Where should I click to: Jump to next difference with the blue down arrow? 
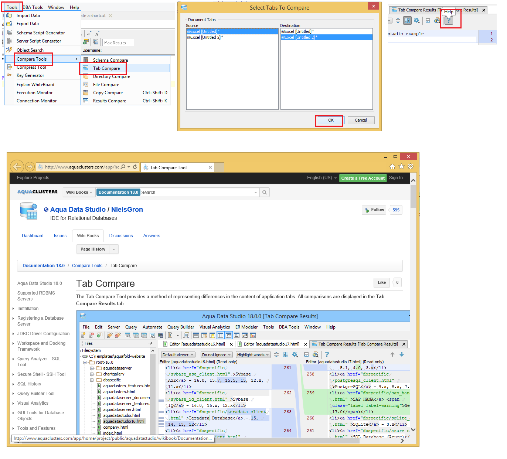tap(402, 354)
